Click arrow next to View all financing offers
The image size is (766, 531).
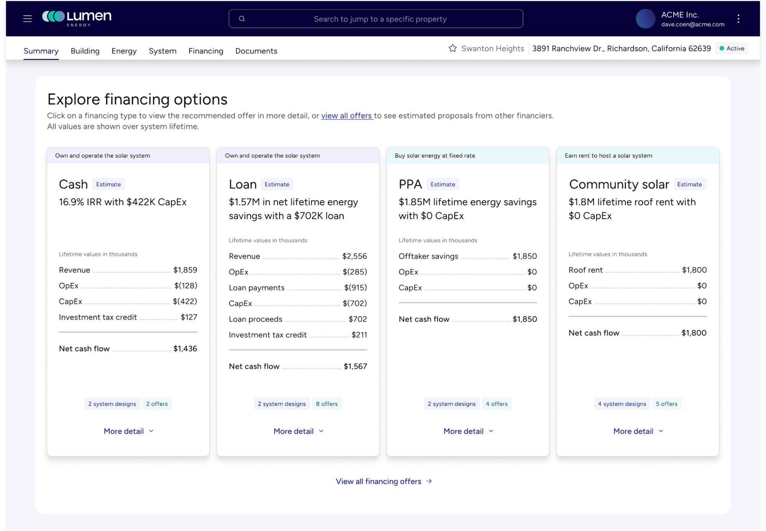(x=429, y=481)
